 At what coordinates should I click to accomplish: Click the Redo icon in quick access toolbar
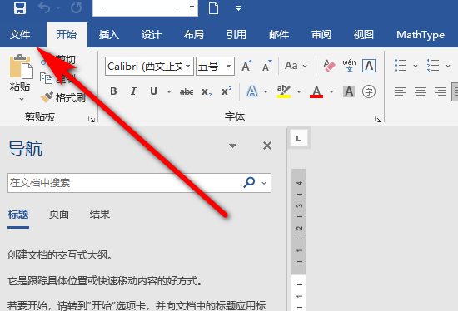[x=77, y=8]
